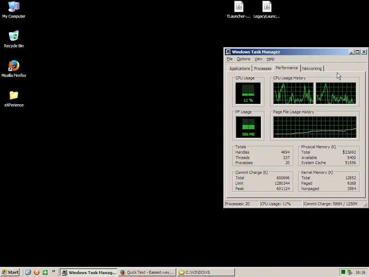Open the View menu
Image resolution: width=369 pixels, height=277 pixels.
click(x=258, y=59)
